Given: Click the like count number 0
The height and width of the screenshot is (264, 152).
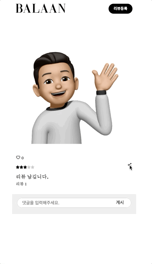Looking at the screenshot, I should tap(23, 158).
